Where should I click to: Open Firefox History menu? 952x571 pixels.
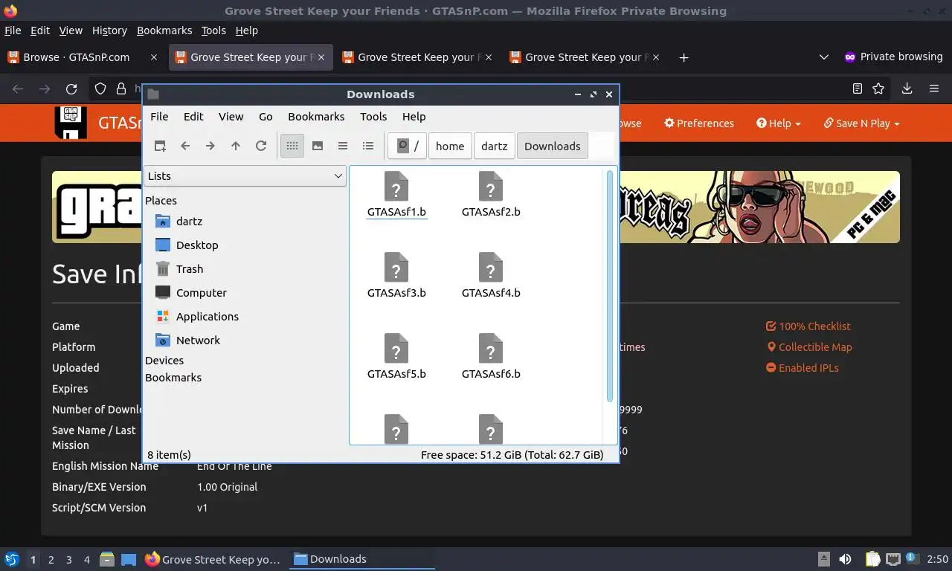tap(109, 30)
